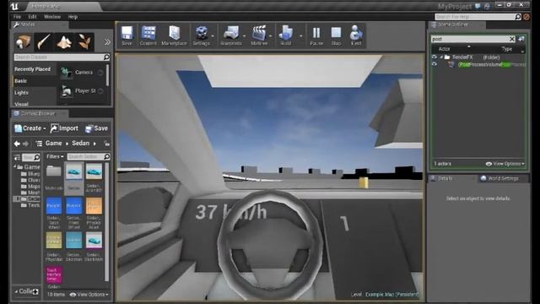Image resolution: width=540 pixels, height=304 pixels.
Task: Toggle the Content Browser lock icon
Action: 107,144
